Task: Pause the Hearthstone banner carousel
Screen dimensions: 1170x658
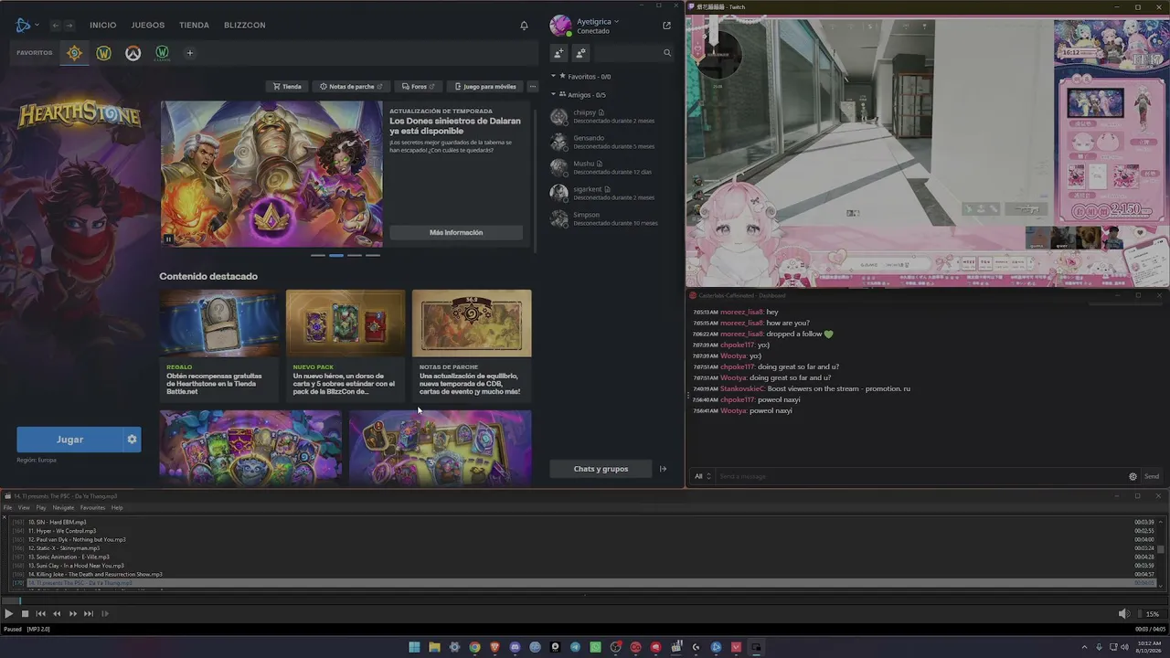Action: pos(168,239)
